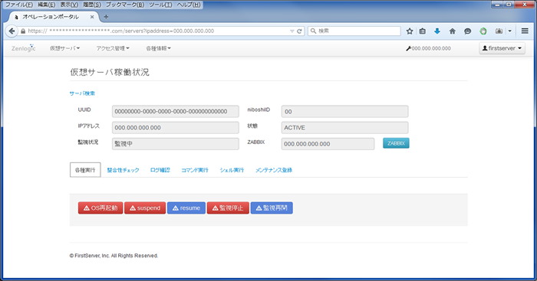537x281 pixels.
Task: Expand the 仮想サーバ dropdown menu
Action: pyautogui.click(x=64, y=48)
